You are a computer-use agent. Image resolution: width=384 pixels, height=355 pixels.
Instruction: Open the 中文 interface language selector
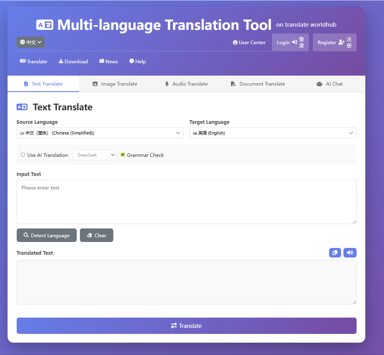[x=31, y=42]
